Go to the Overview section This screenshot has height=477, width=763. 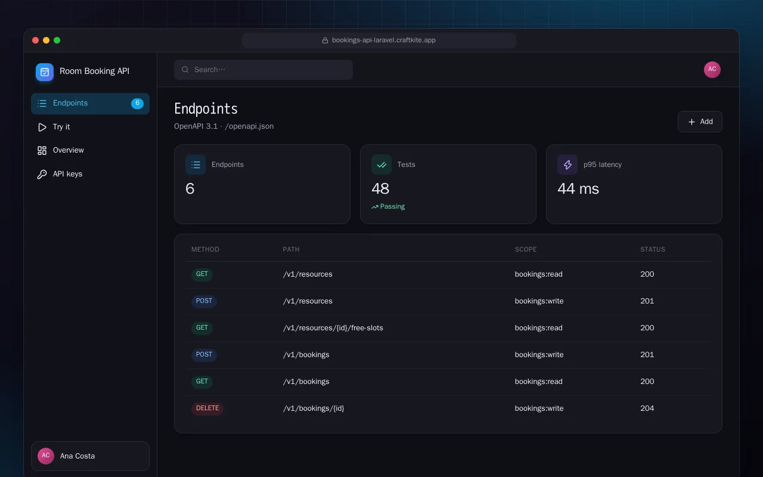[x=90, y=151]
